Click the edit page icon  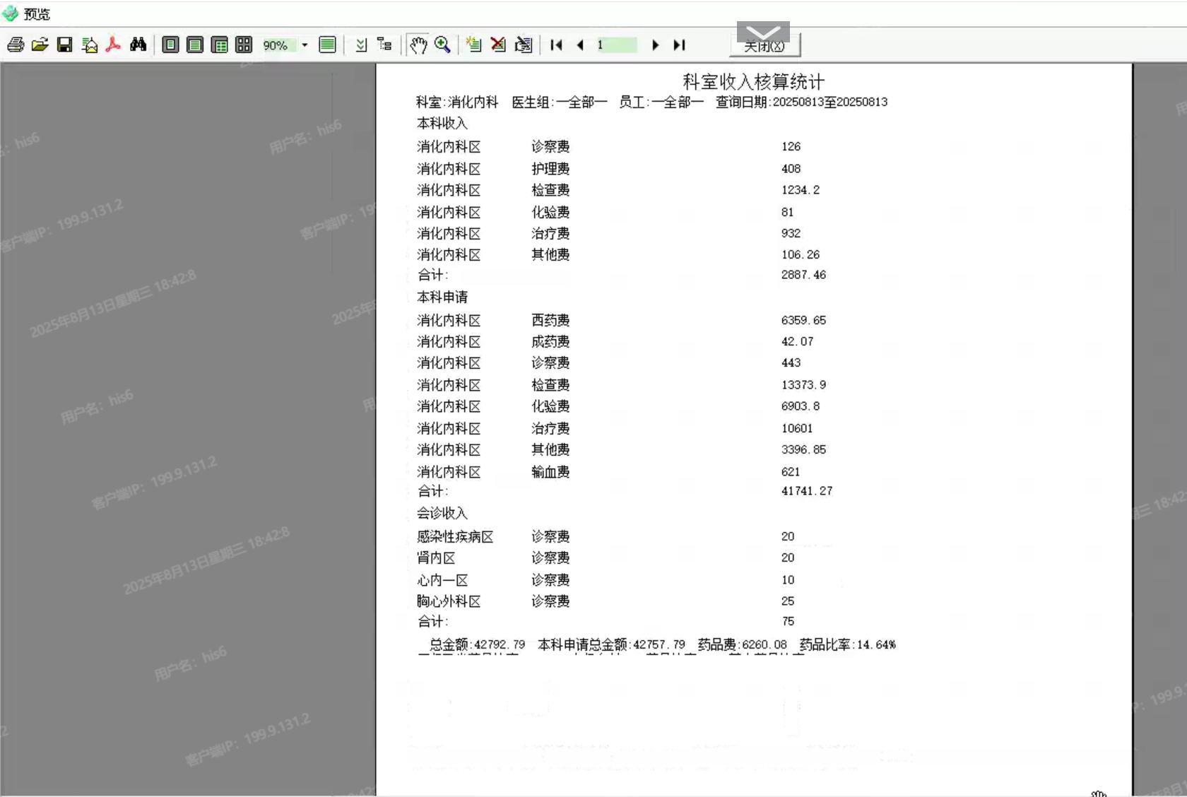tap(524, 45)
